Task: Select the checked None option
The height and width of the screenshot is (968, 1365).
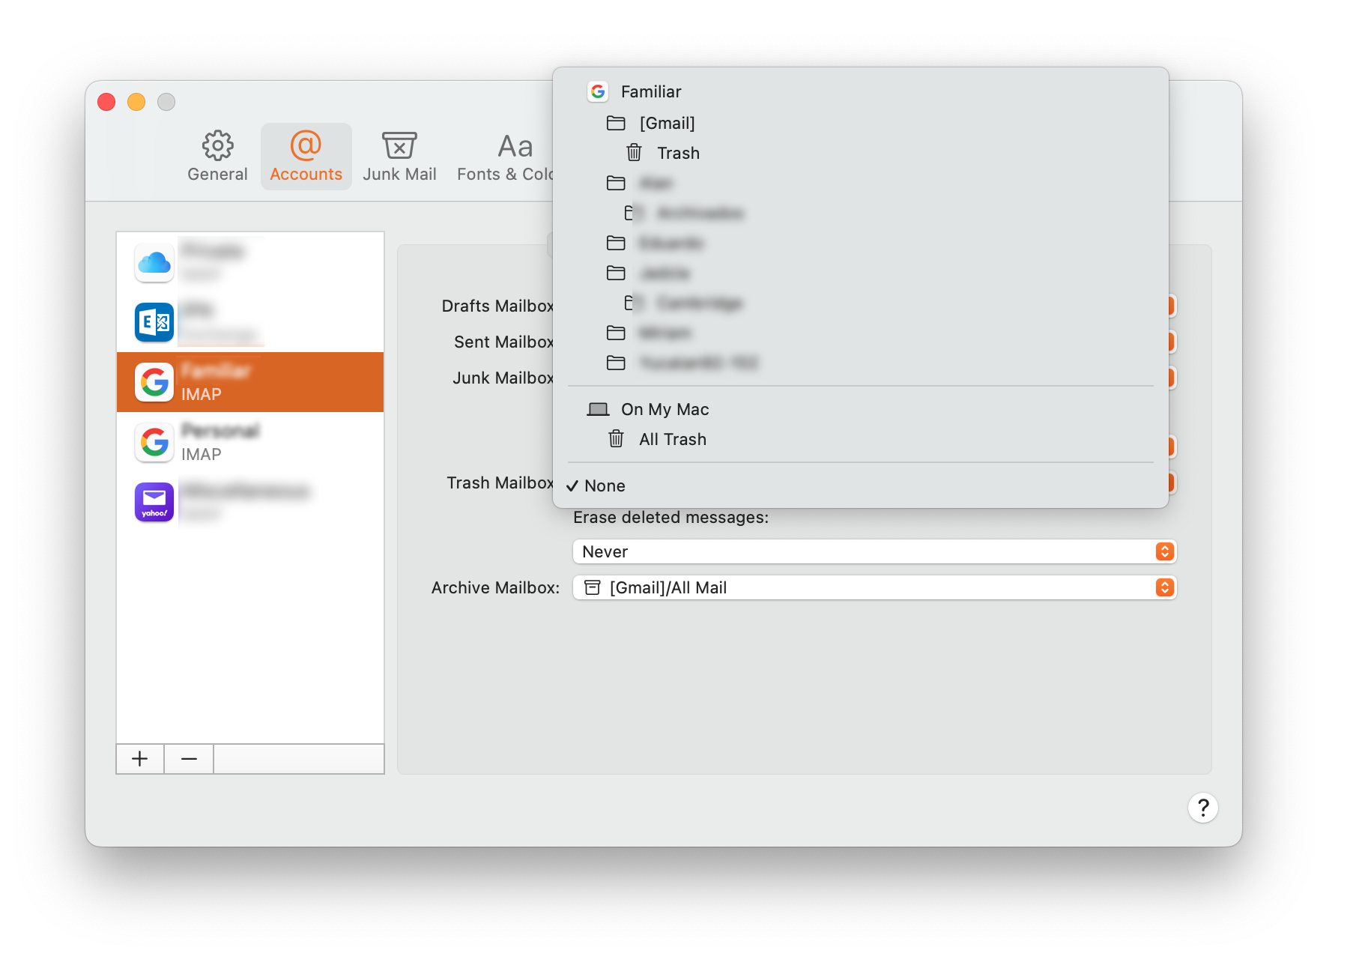Action: (605, 485)
